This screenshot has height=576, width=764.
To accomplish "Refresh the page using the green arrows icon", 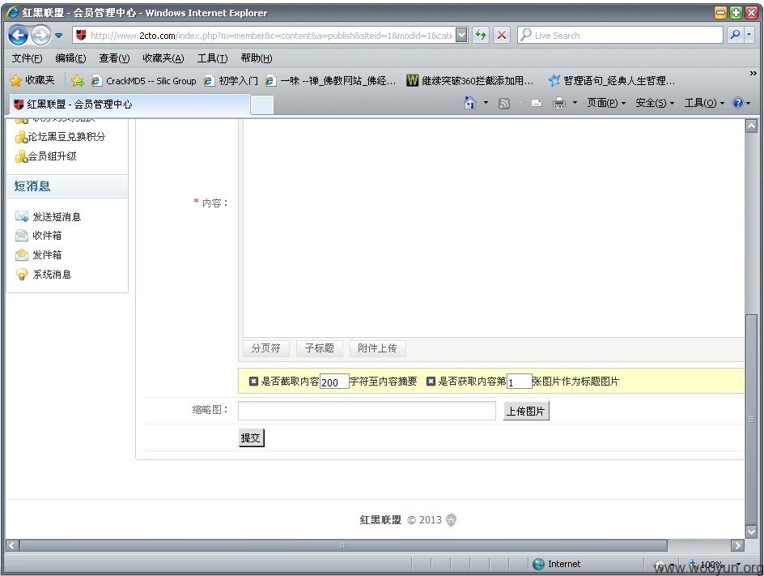I will (481, 35).
